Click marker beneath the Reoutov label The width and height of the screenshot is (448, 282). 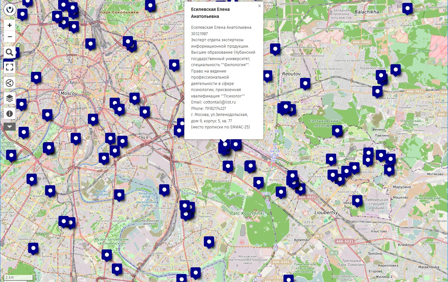click(305, 83)
